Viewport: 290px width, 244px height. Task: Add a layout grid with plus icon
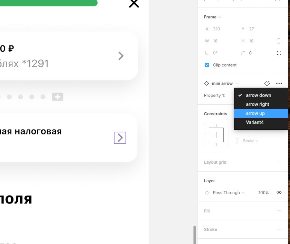[x=279, y=162]
